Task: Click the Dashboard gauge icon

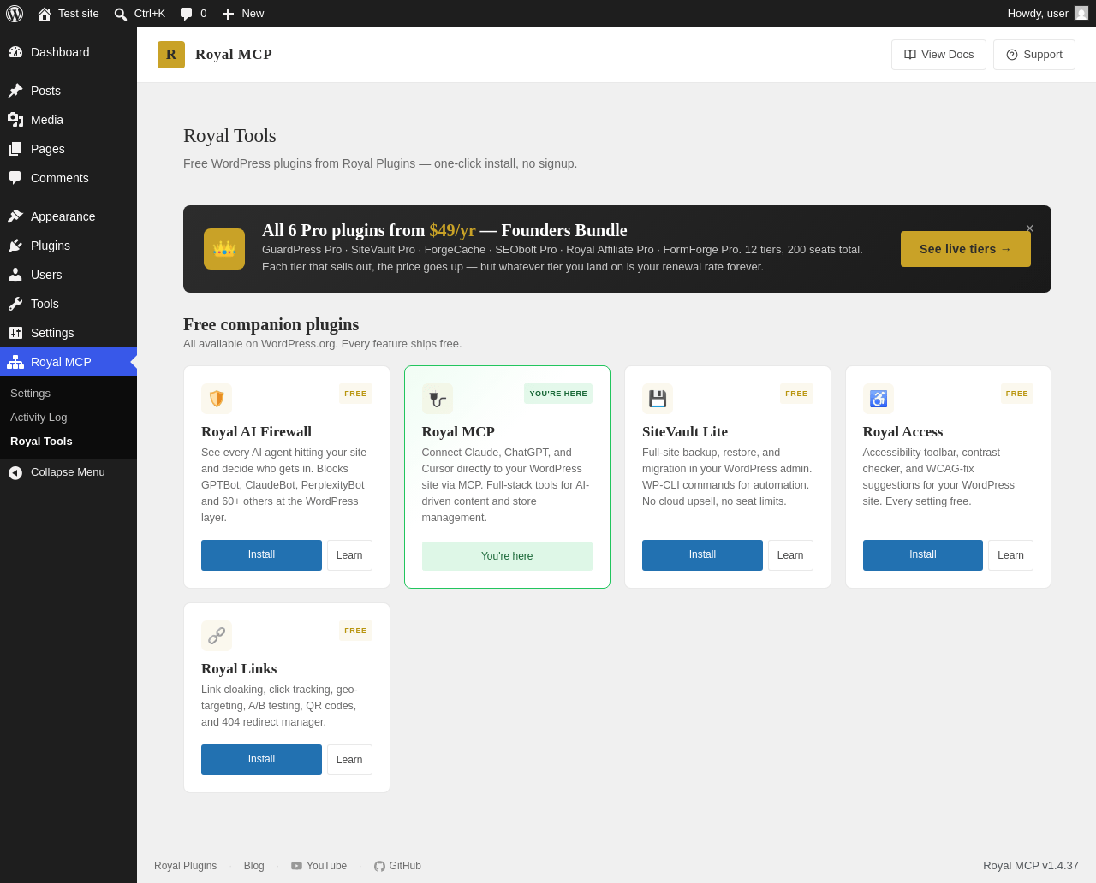Action: [15, 52]
